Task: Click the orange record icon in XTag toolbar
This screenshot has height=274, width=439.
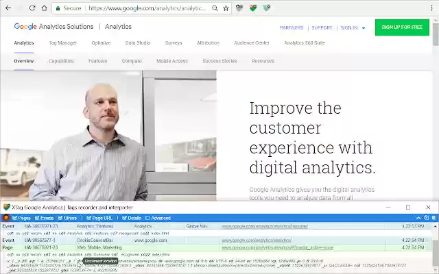Action: pyautogui.click(x=6, y=218)
